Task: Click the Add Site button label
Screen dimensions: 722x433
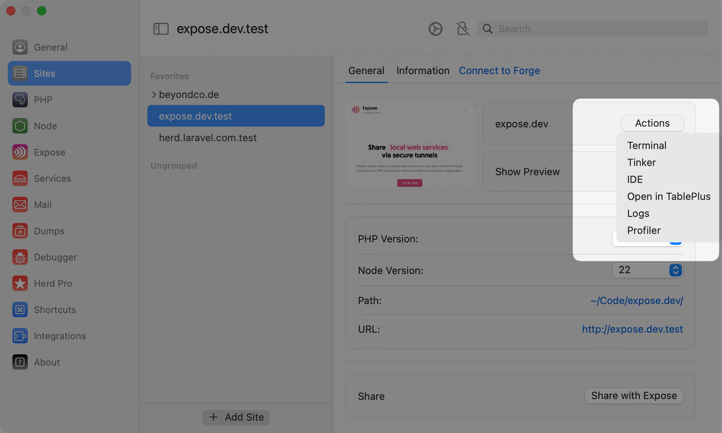Action: click(245, 417)
